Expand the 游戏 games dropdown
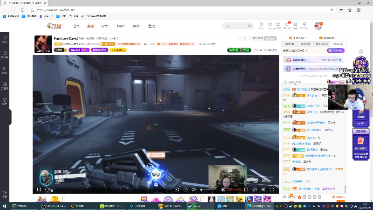Image resolution: width=373 pixels, height=210 pixels. 137,26
